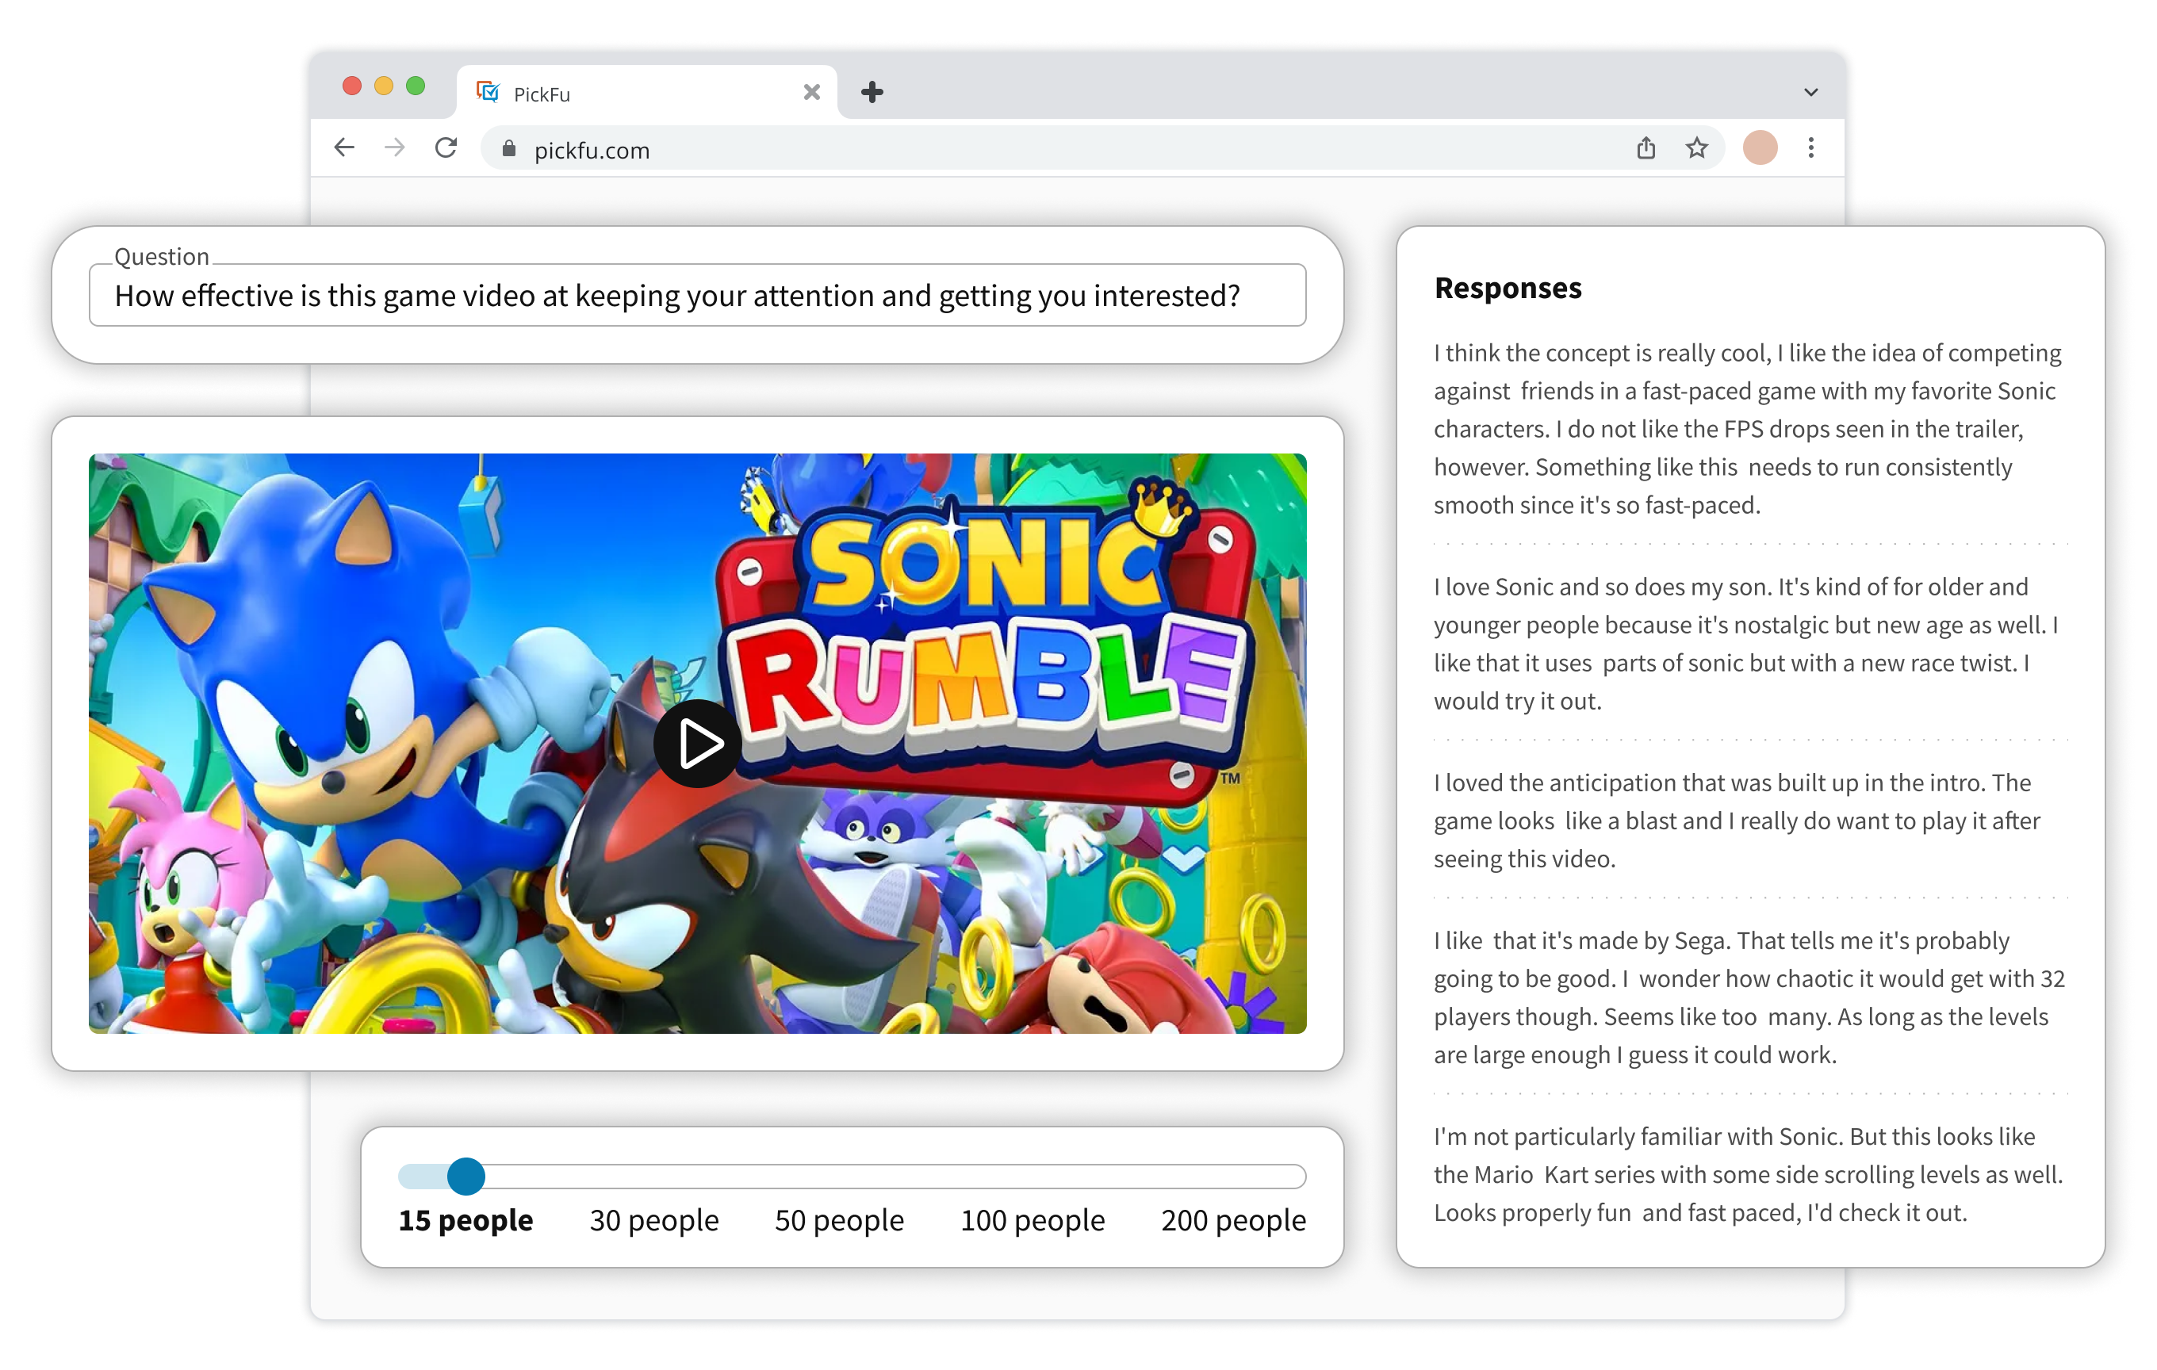Expand the tab search chevron
Image resolution: width=2157 pixels, height=1370 pixels.
[x=1810, y=92]
